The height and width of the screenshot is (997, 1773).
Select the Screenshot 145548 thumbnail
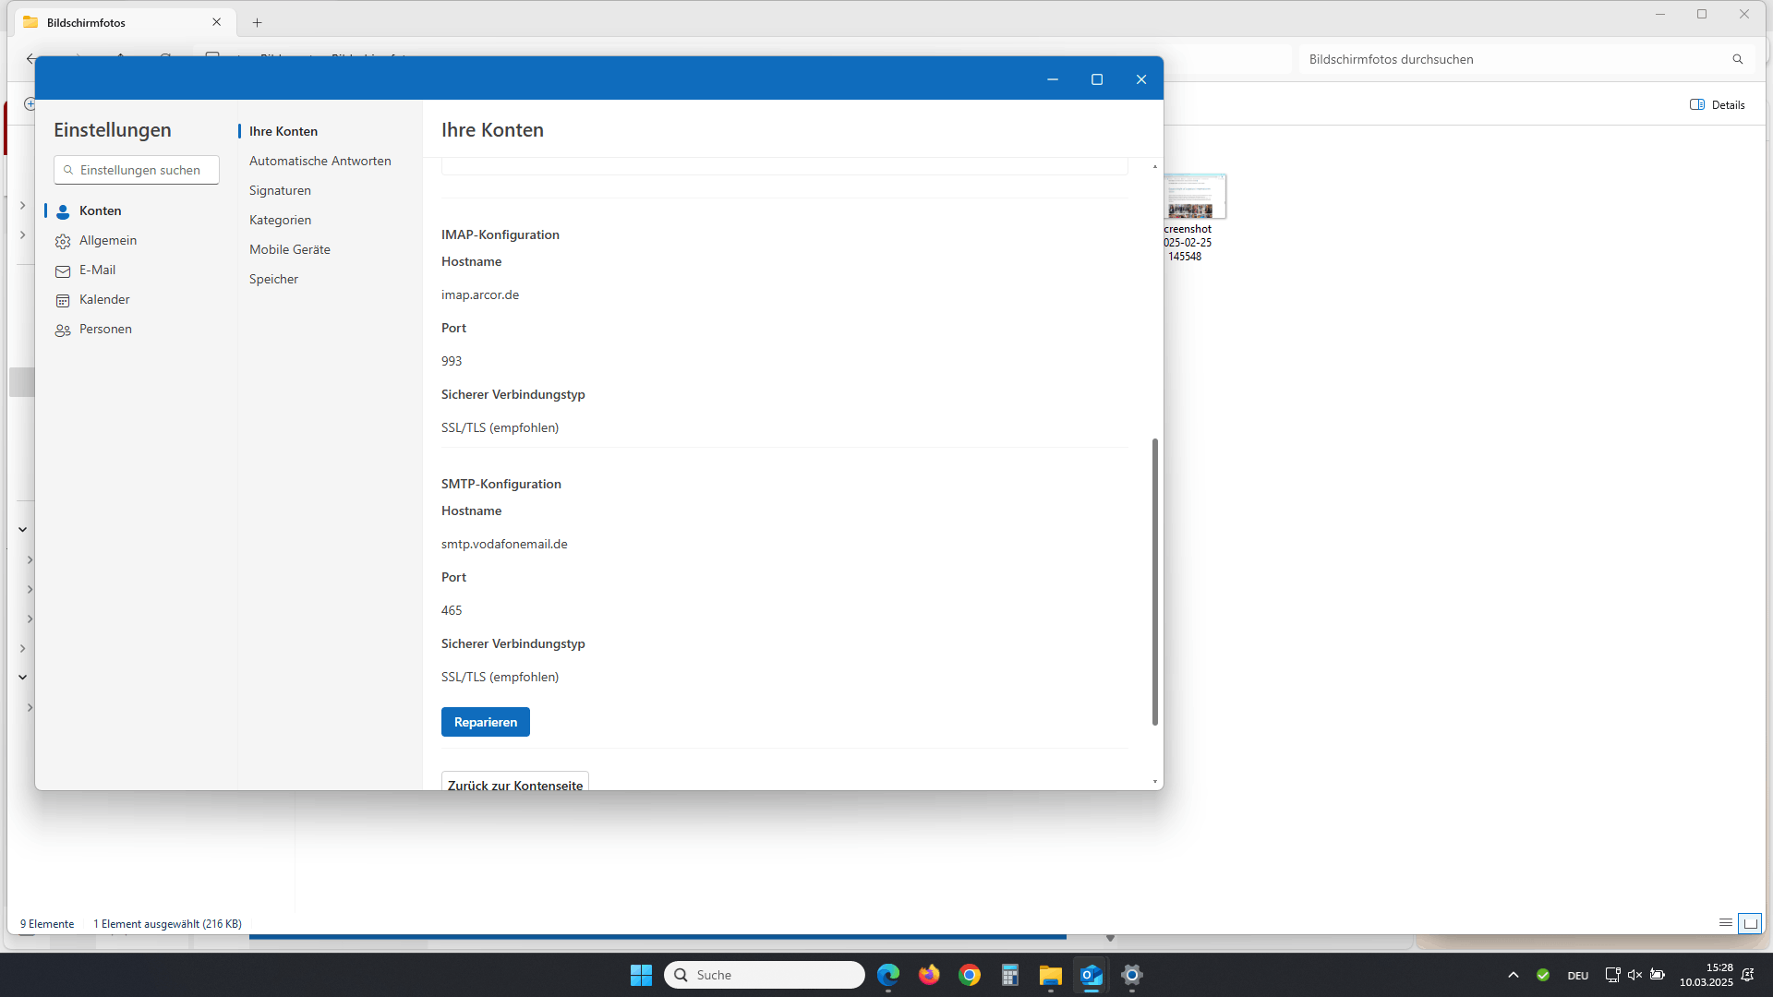point(1194,196)
